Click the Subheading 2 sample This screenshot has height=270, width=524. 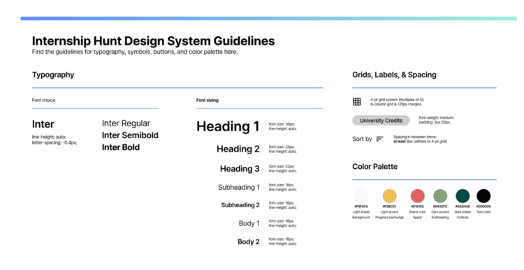coord(240,205)
